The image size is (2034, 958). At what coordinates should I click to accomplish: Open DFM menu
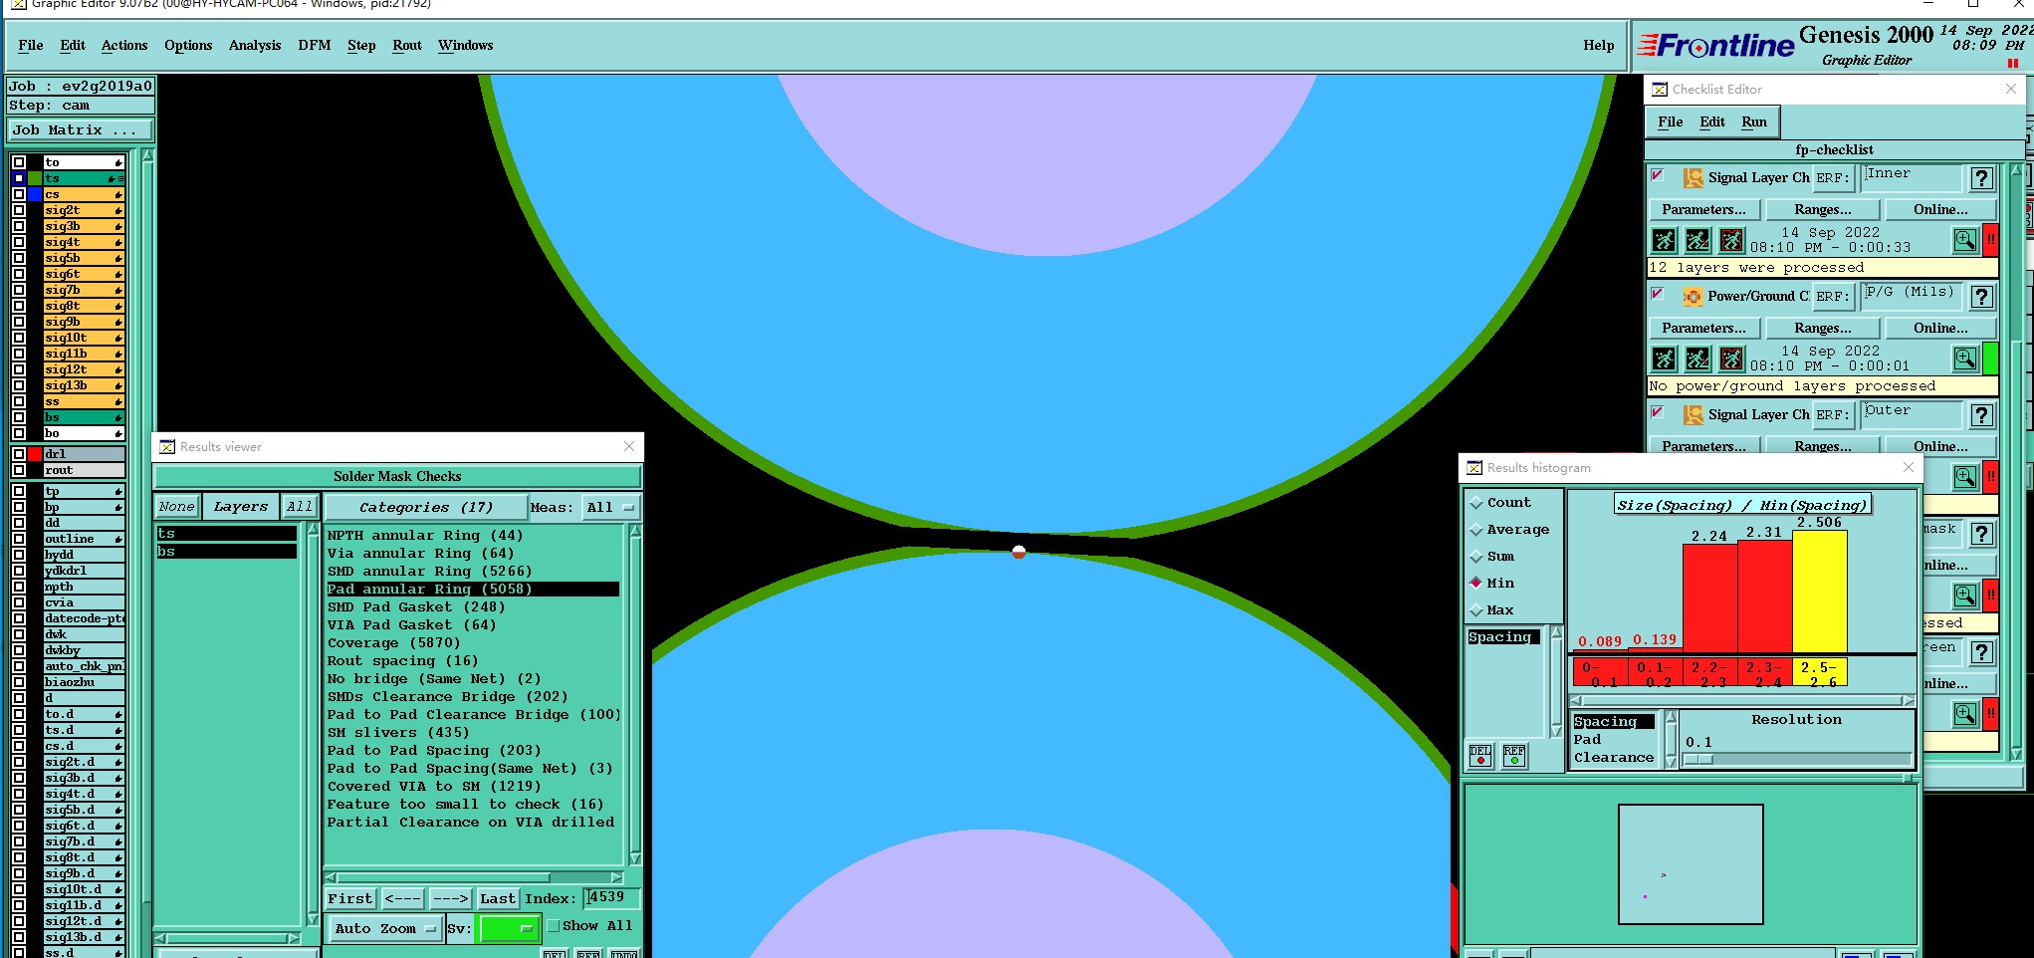(x=315, y=46)
